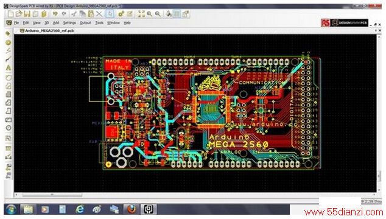The image size is (386, 219).
Task: Open the Output menu
Action: click(85, 23)
